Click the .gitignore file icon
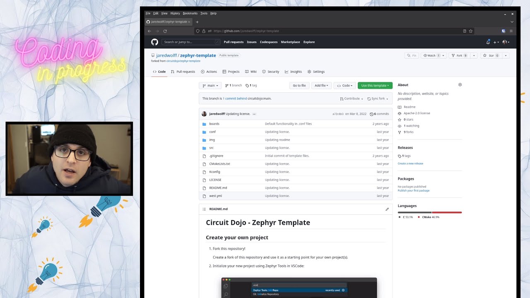 [204, 156]
